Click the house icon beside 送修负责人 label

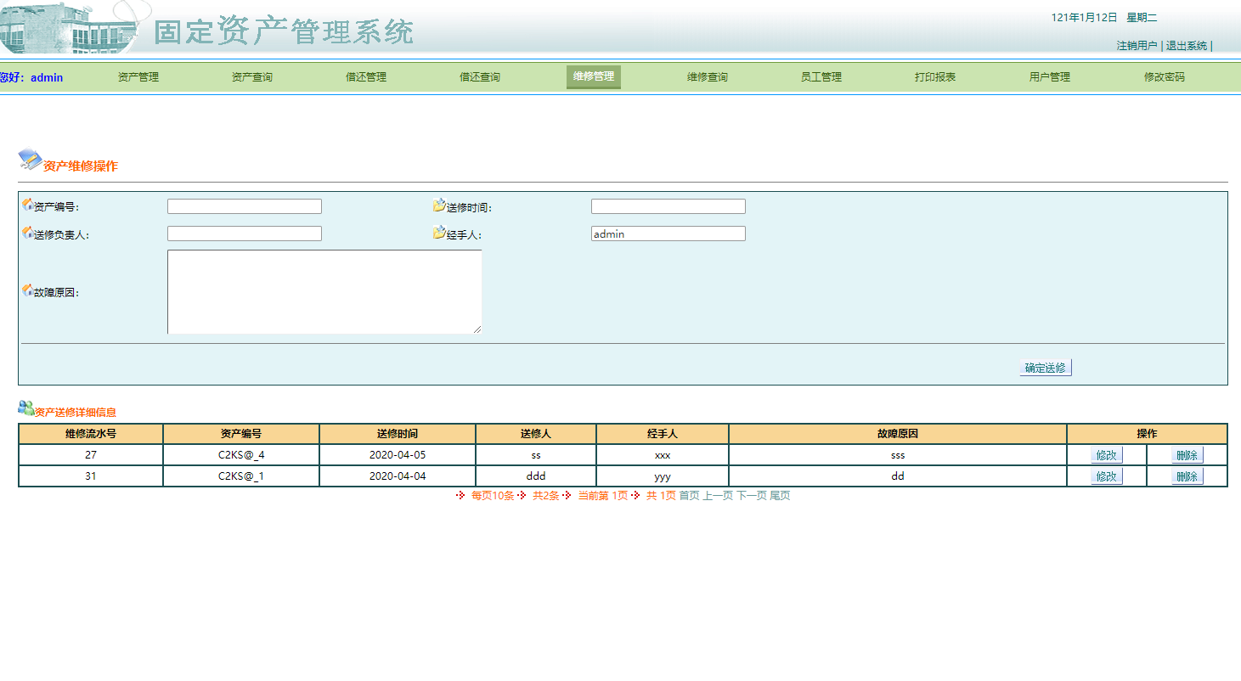[26, 232]
